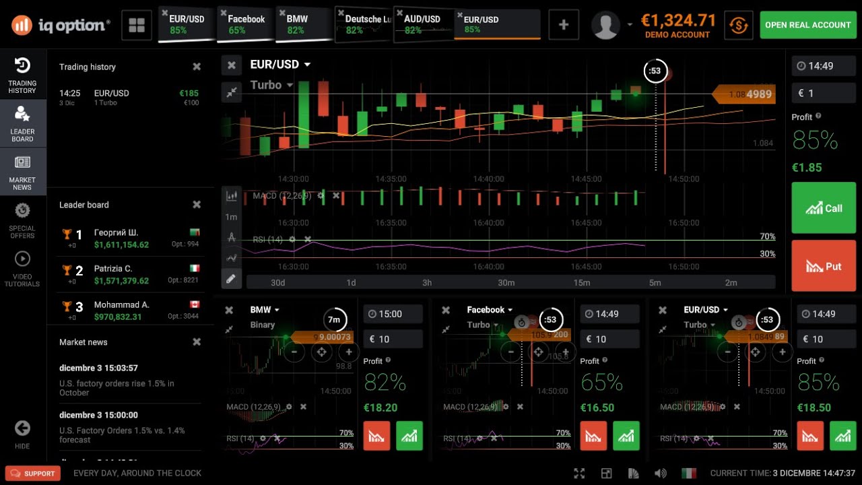Edit the BMW amount field showing € 10
Viewport: 862px width, 485px height.
[393, 339]
